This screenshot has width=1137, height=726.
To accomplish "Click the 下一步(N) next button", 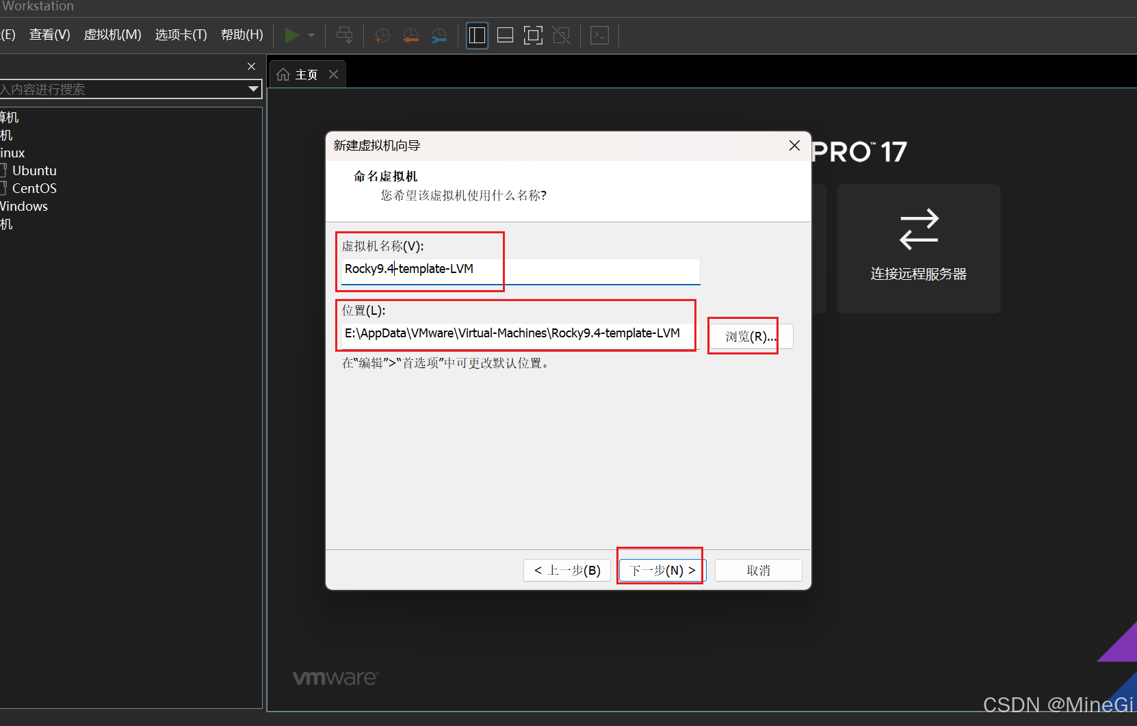I will pos(662,571).
